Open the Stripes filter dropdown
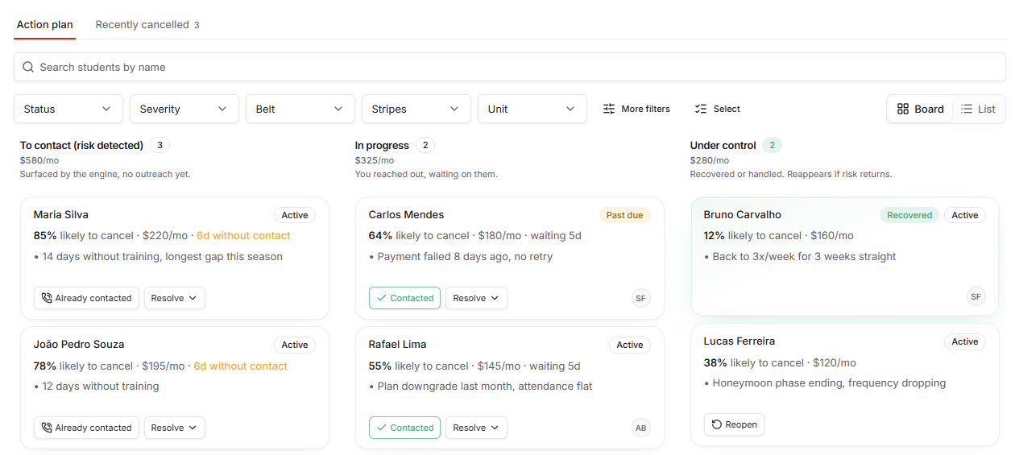Viewport: 1015px width, 455px height. (x=416, y=109)
